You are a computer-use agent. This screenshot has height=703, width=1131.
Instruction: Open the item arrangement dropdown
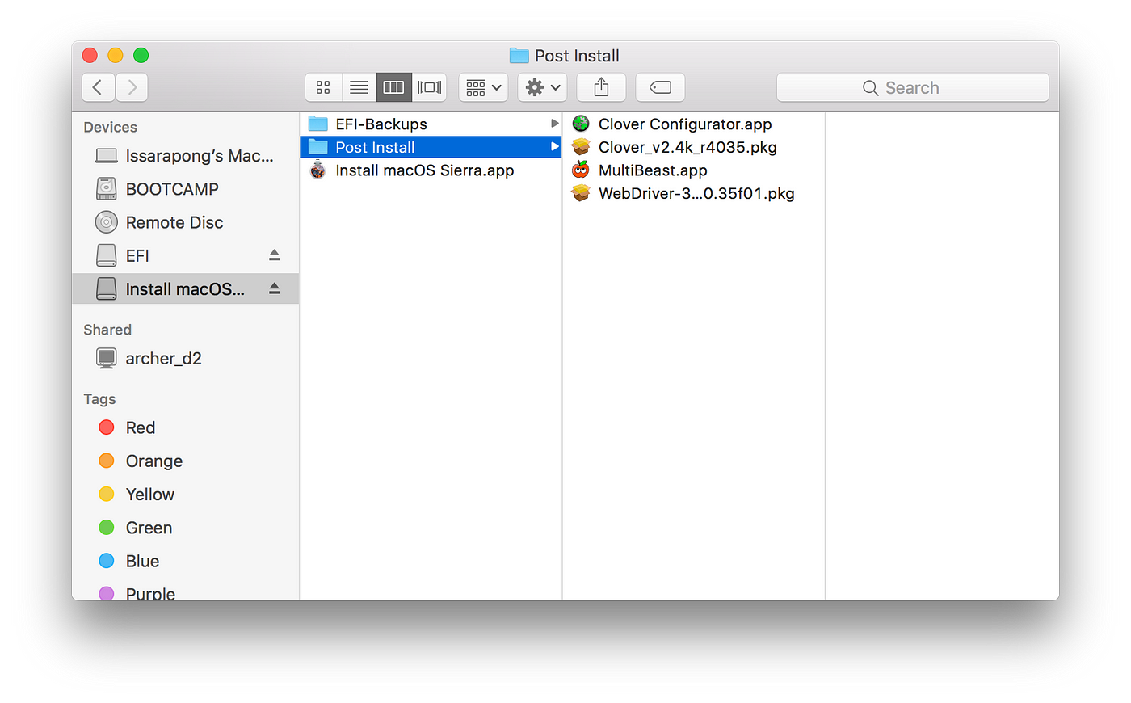coord(483,87)
